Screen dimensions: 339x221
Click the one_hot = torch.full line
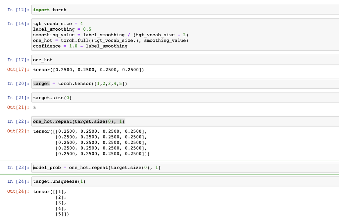pyautogui.click(x=111, y=41)
